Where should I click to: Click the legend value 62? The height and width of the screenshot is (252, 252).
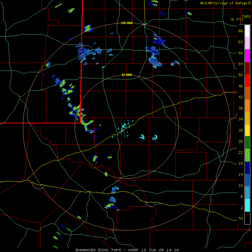click(x=241, y=42)
